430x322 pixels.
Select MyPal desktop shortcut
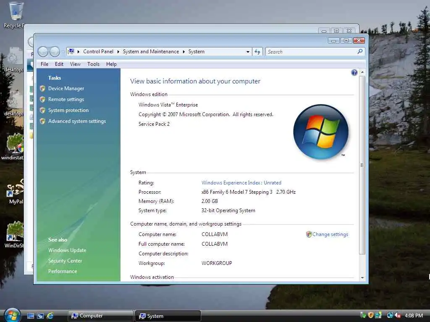coord(16,191)
